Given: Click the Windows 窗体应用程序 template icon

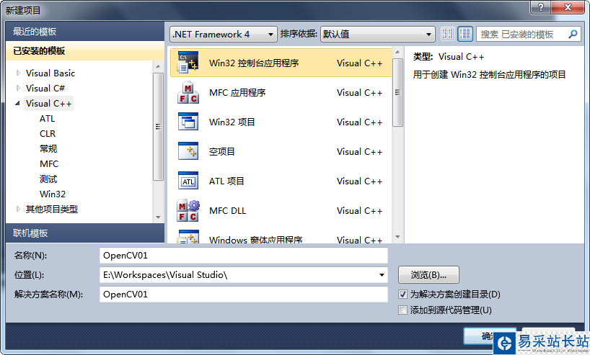Looking at the screenshot, I should (x=188, y=237).
